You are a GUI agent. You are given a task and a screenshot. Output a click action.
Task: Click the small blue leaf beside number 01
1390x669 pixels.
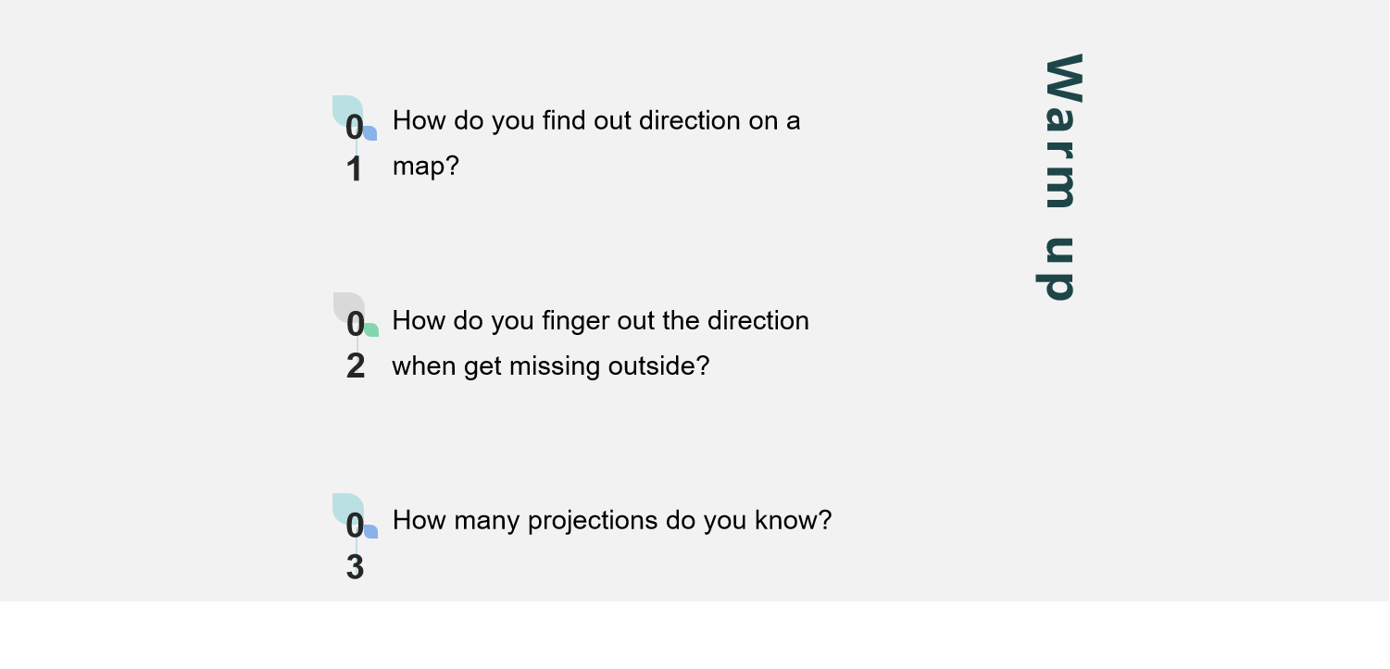pyautogui.click(x=371, y=134)
